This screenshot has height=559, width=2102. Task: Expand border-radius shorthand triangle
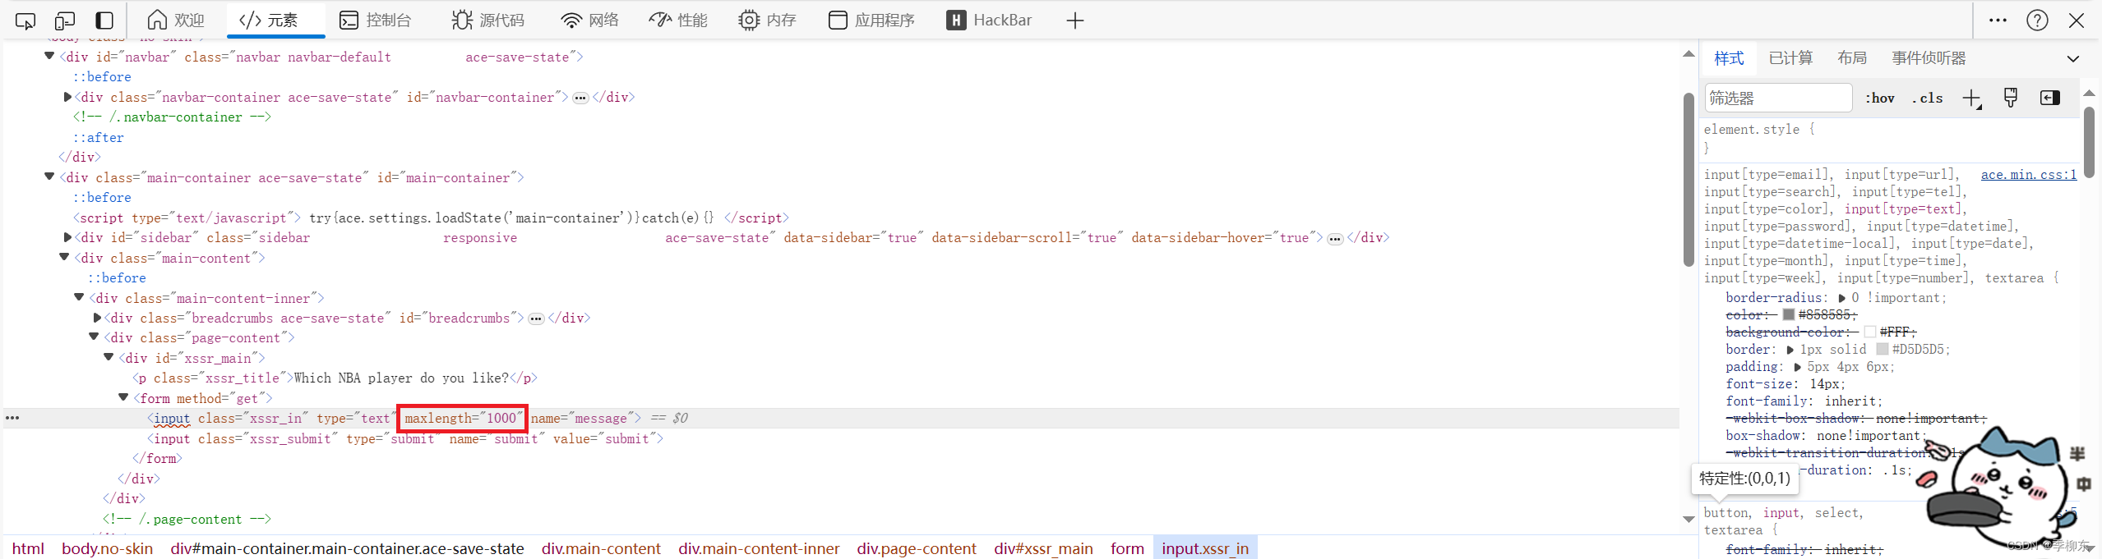point(1842,298)
